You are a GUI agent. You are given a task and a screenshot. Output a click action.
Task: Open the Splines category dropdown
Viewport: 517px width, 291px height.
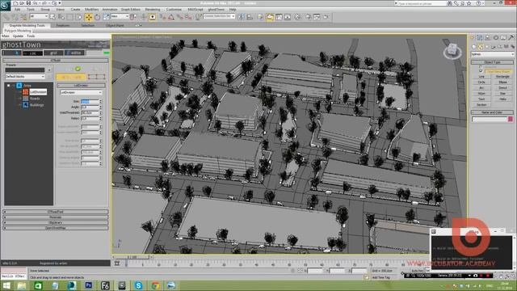click(x=492, y=54)
